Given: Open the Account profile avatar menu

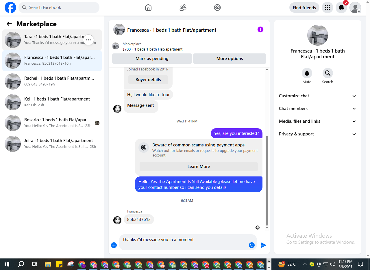Looking at the screenshot, I should tap(355, 8).
